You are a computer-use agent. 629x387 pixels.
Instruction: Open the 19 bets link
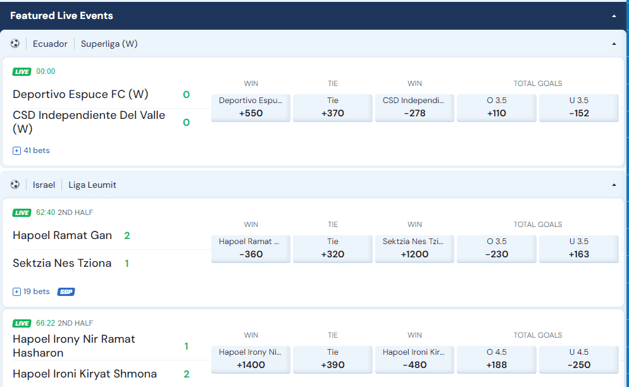click(x=36, y=292)
